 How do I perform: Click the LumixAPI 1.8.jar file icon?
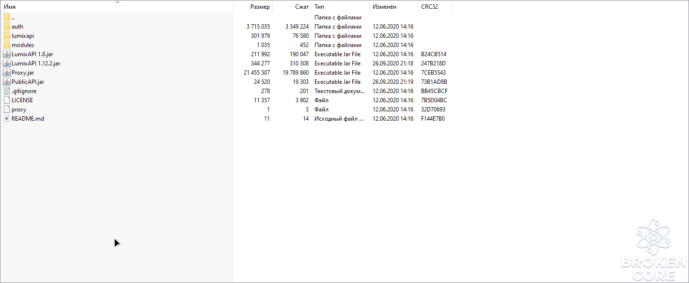pyautogui.click(x=7, y=54)
